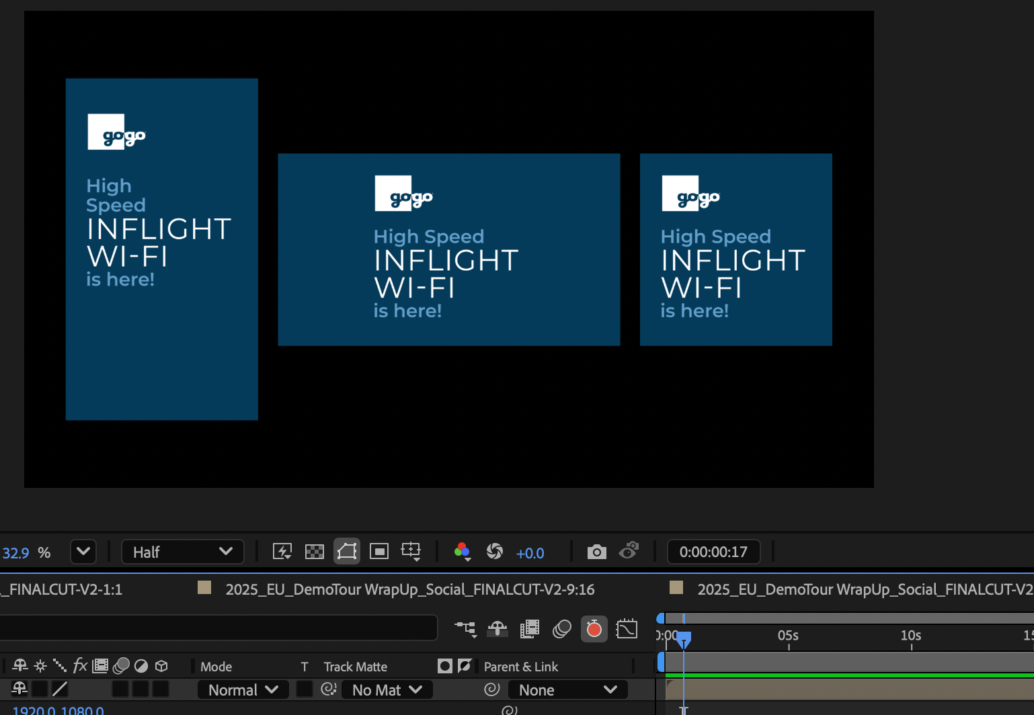This screenshot has width=1034, height=715.
Task: Open the None parent dropdown
Action: pyautogui.click(x=568, y=690)
